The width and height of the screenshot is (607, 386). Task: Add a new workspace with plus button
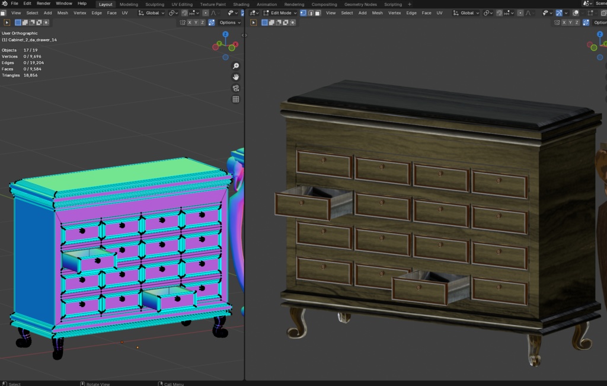point(409,4)
